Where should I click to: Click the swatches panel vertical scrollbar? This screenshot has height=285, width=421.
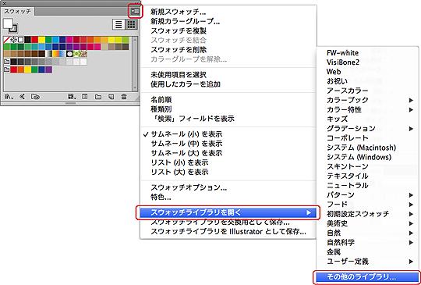[x=135, y=64]
